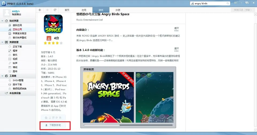Expand 版本 1.4.0 新功能 with 展开
Image resolution: width=257 pixels, height=135 pixels.
176,49
